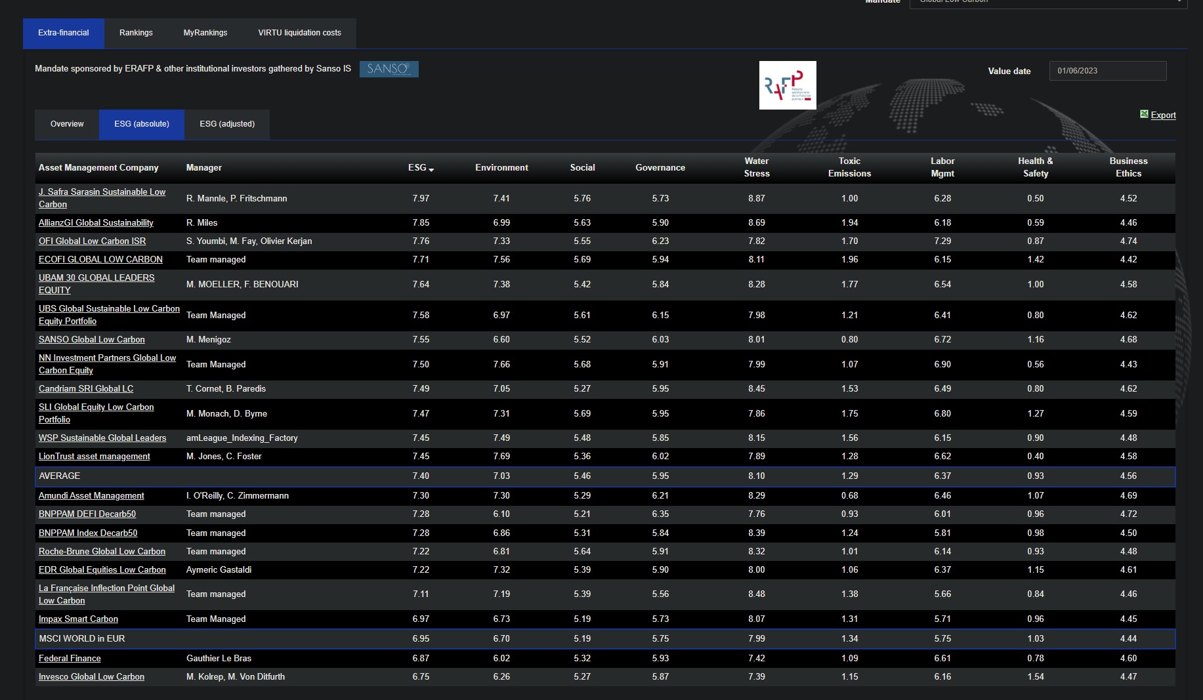Switch to the ESG (adjusted) sub-tab
This screenshot has width=1203, height=700.
(227, 124)
